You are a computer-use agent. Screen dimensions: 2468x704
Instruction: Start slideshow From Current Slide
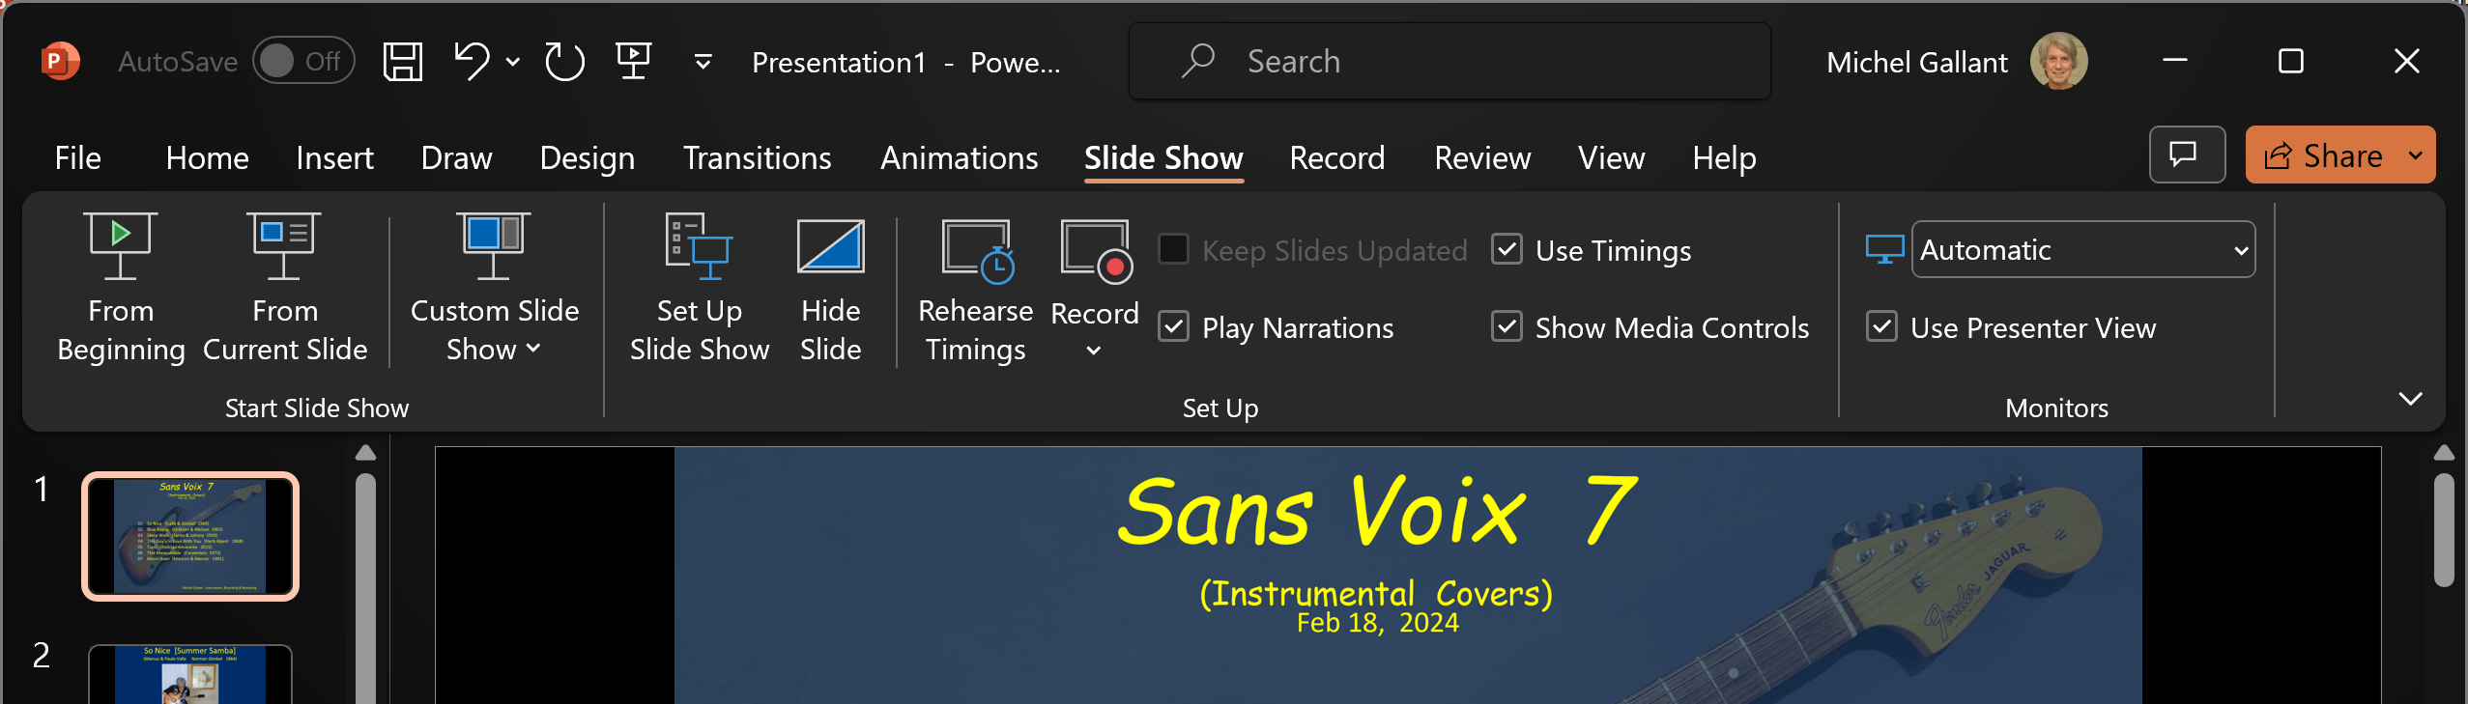tap(284, 287)
